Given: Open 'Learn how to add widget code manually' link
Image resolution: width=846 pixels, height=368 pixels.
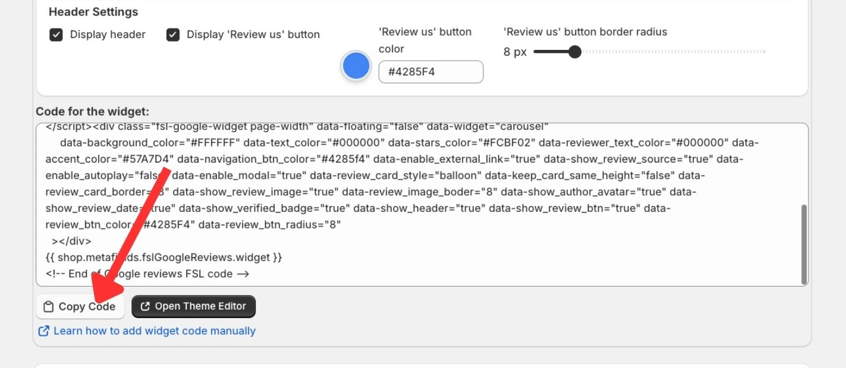Looking at the screenshot, I should [x=155, y=331].
